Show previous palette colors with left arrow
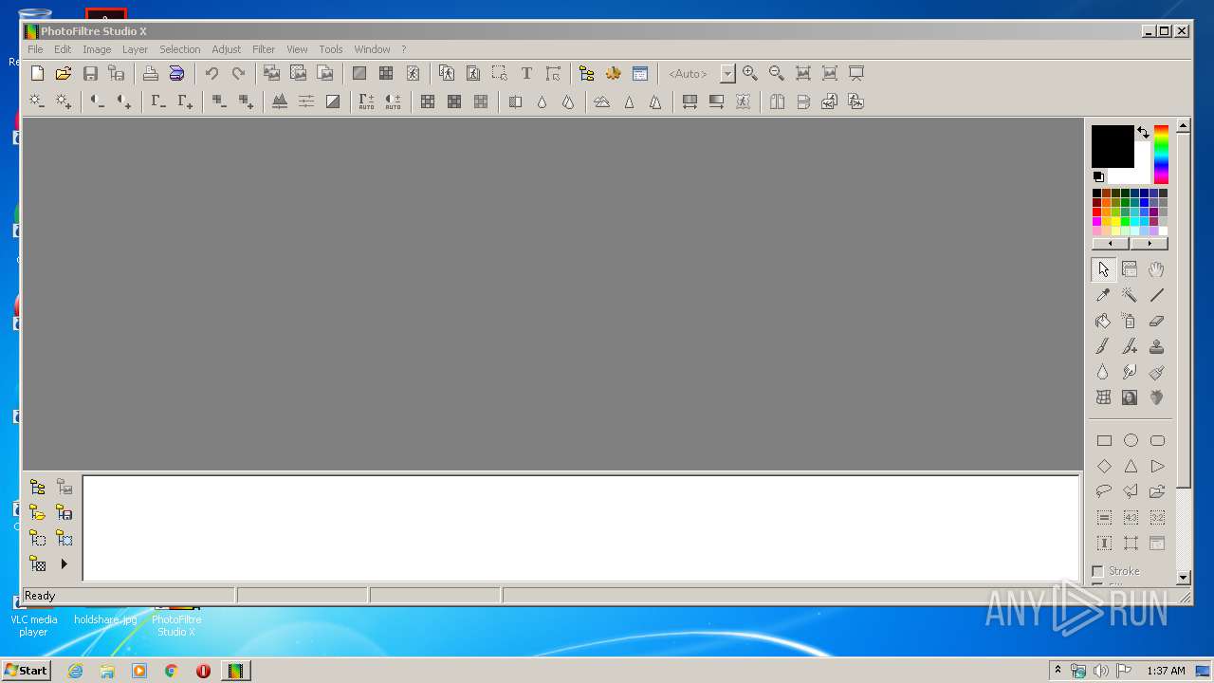Viewport: 1214px width, 683px height. pyautogui.click(x=1111, y=244)
